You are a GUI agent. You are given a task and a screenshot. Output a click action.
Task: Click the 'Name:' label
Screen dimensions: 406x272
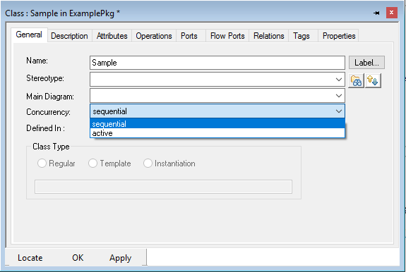(x=37, y=61)
